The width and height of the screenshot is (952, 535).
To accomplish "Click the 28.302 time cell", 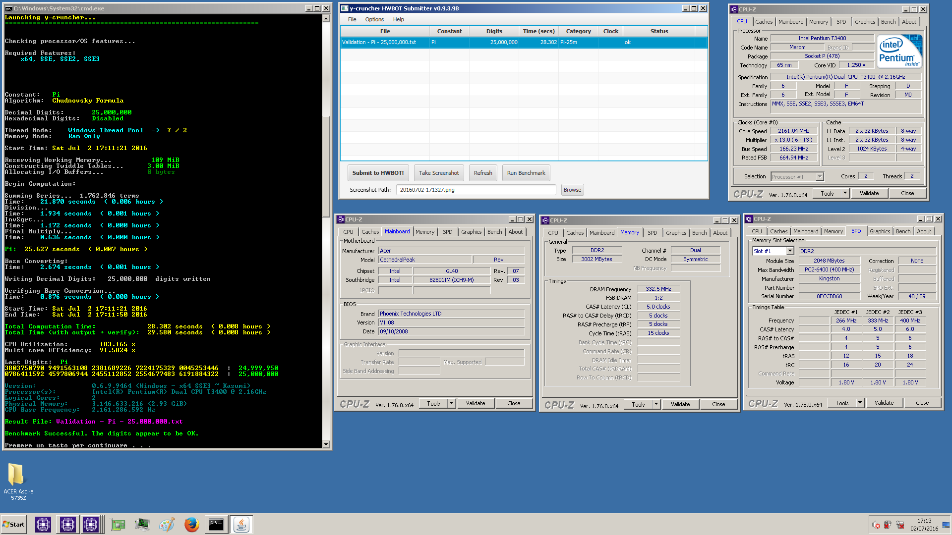I will [x=538, y=42].
